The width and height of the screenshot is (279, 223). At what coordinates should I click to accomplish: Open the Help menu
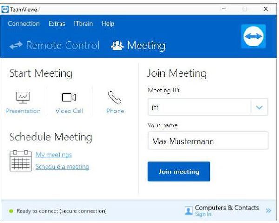pos(108,24)
